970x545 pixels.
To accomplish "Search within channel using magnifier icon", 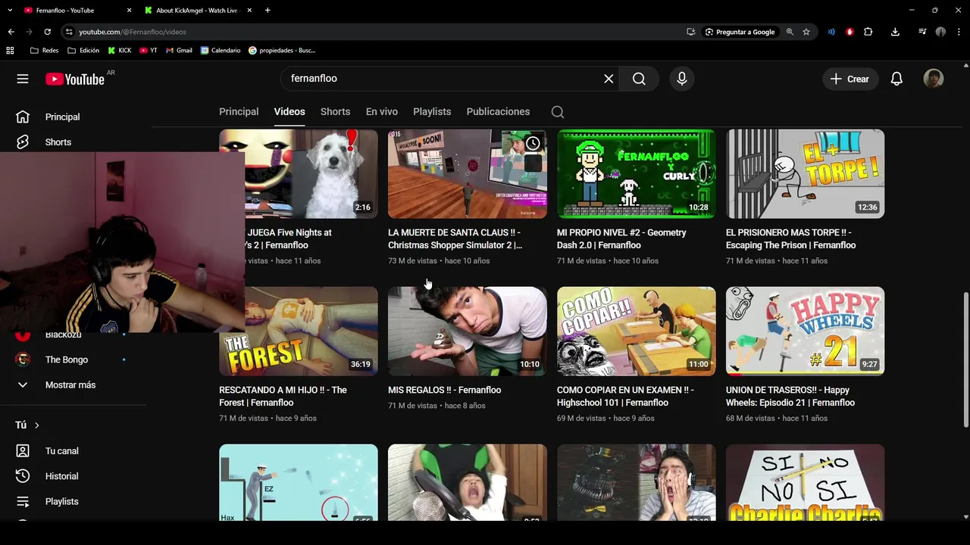I will [558, 112].
